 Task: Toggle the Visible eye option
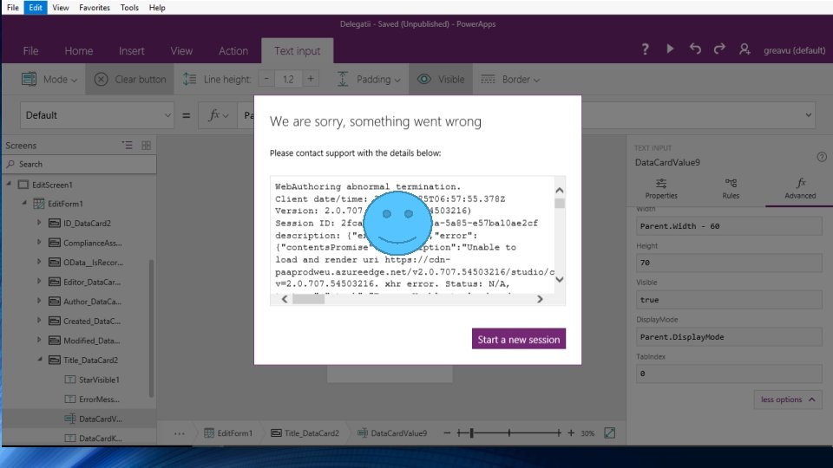pos(441,79)
